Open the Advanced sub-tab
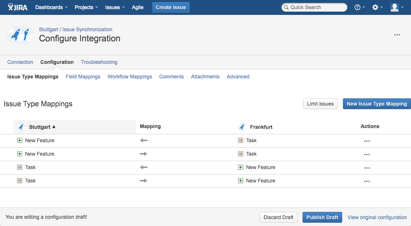This screenshot has width=411, height=226. pyautogui.click(x=238, y=77)
